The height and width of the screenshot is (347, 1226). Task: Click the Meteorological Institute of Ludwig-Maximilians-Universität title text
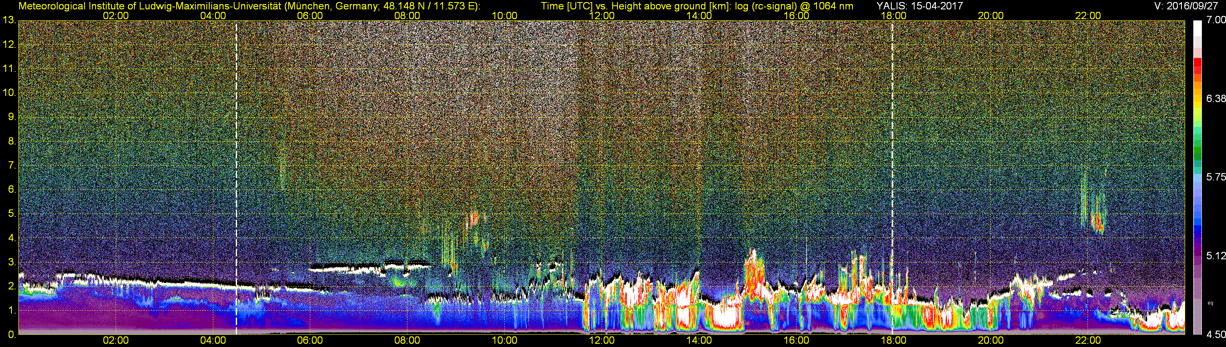pos(249,6)
